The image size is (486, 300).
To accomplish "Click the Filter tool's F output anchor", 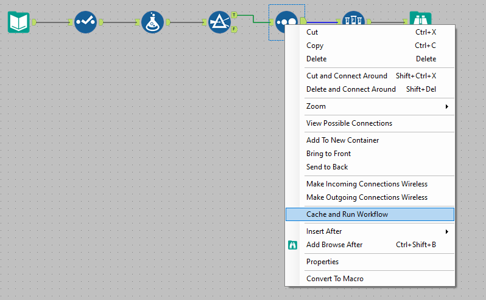I will pos(234,29).
